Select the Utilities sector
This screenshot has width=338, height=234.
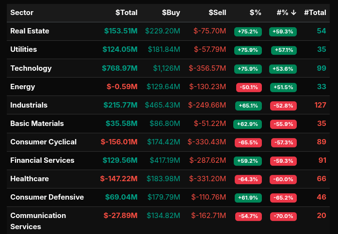(x=23, y=49)
